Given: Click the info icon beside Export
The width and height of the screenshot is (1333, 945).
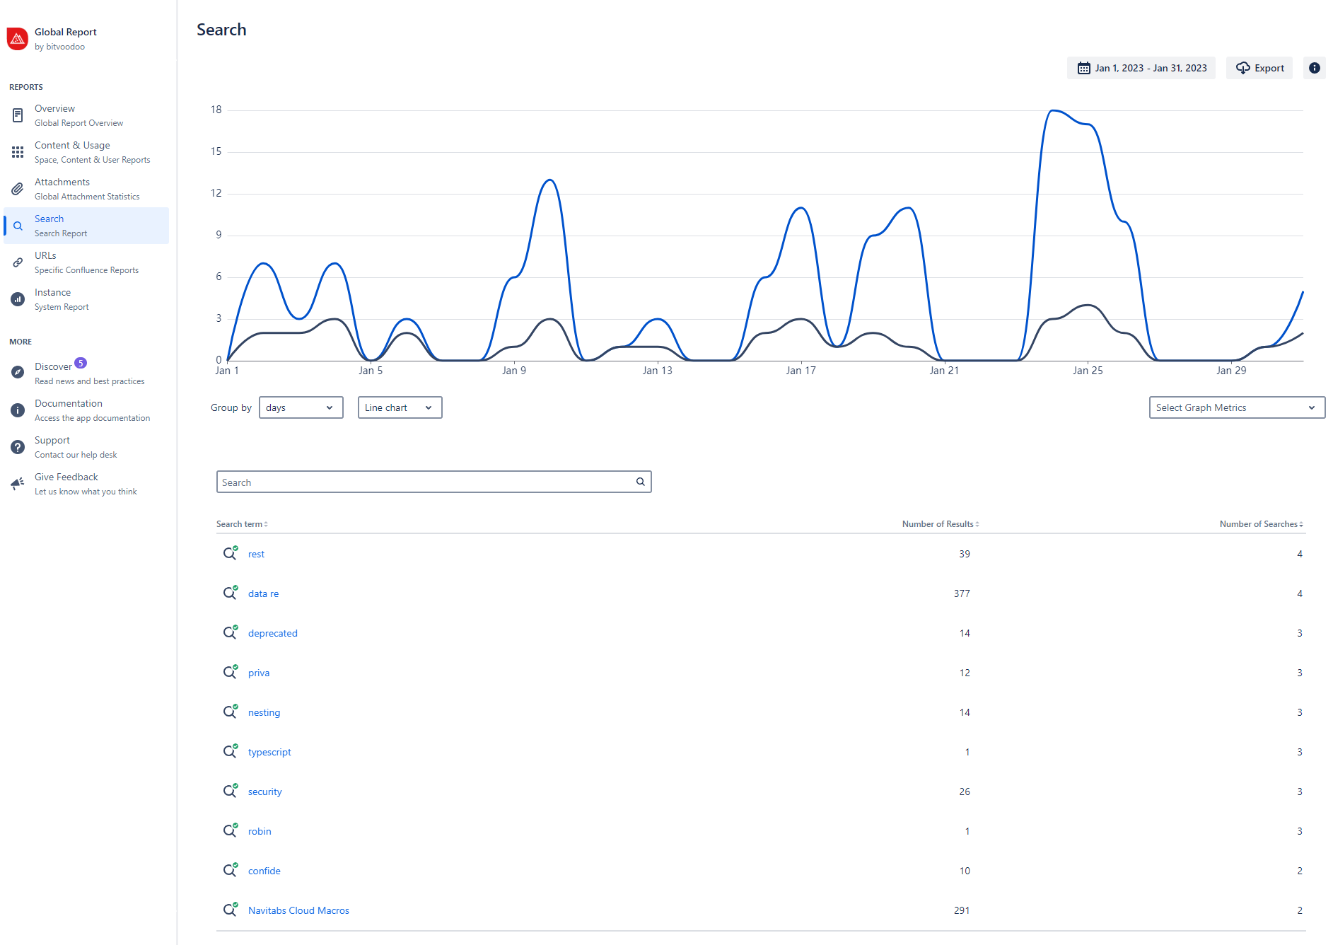Looking at the screenshot, I should 1314,68.
